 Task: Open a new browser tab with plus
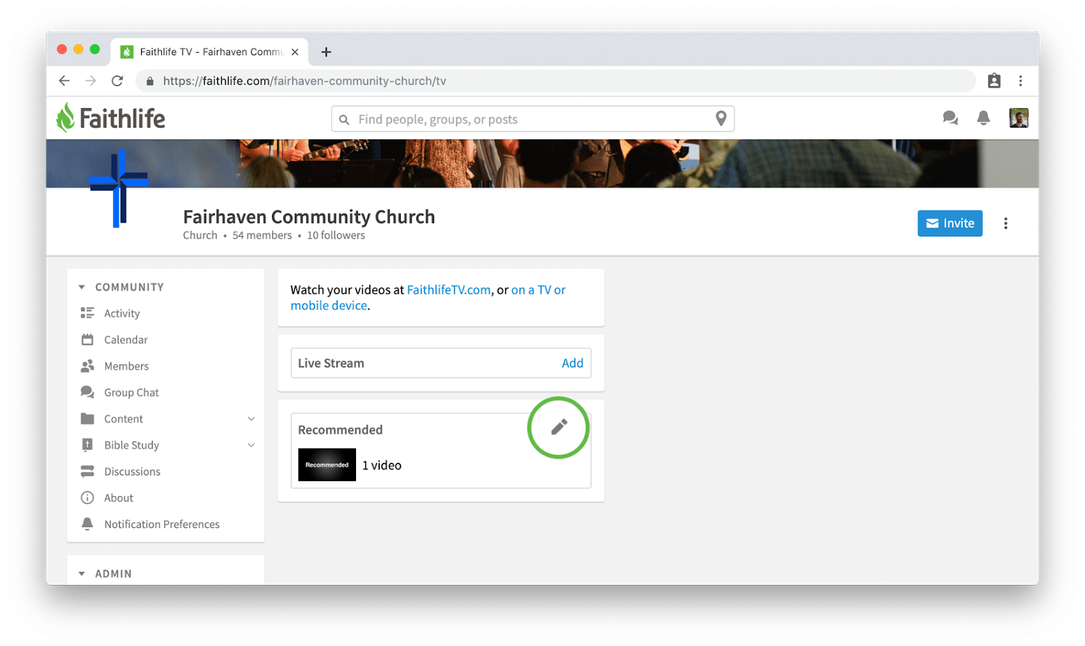(326, 52)
